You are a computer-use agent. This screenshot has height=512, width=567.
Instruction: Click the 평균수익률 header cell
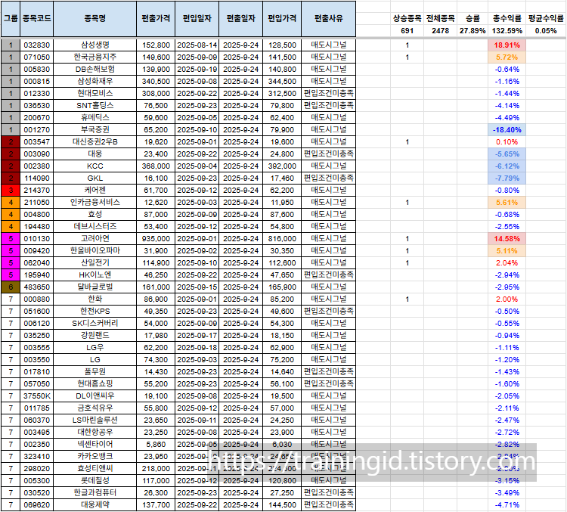546,18
